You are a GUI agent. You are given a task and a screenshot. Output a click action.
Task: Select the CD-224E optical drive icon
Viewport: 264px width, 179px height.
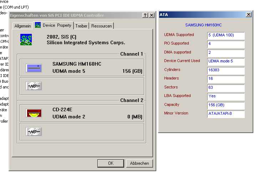pos(34,113)
